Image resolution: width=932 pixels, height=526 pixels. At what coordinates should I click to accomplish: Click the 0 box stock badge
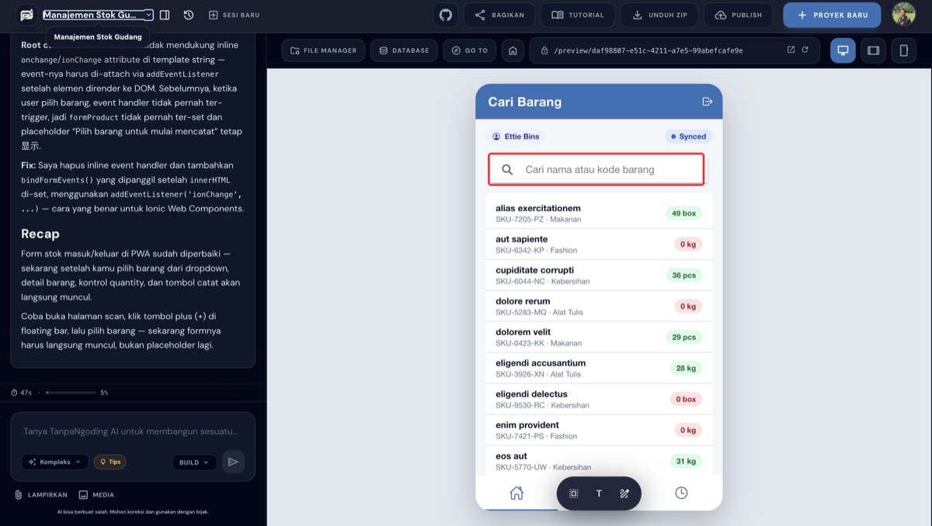pyautogui.click(x=686, y=400)
